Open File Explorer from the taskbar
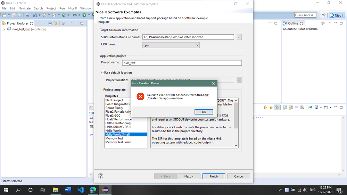This screenshot has width=347, height=195. click(x=55, y=190)
